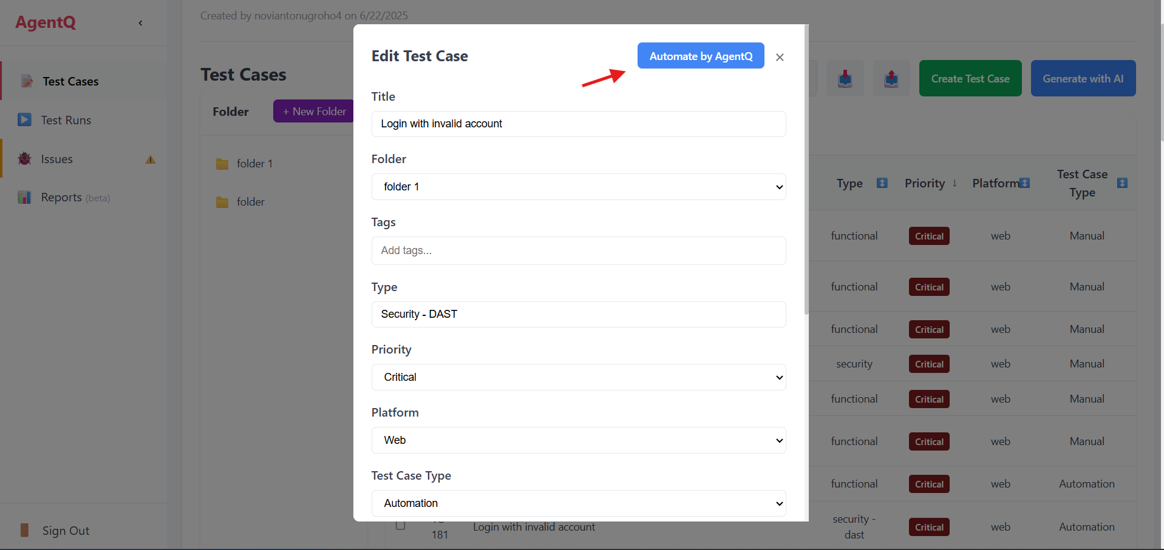The height and width of the screenshot is (550, 1164).
Task: Check the checkbox on the TC-181 row
Action: 400,525
